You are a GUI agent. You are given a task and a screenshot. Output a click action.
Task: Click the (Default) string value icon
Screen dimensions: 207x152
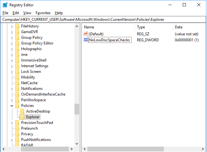(x=86, y=34)
